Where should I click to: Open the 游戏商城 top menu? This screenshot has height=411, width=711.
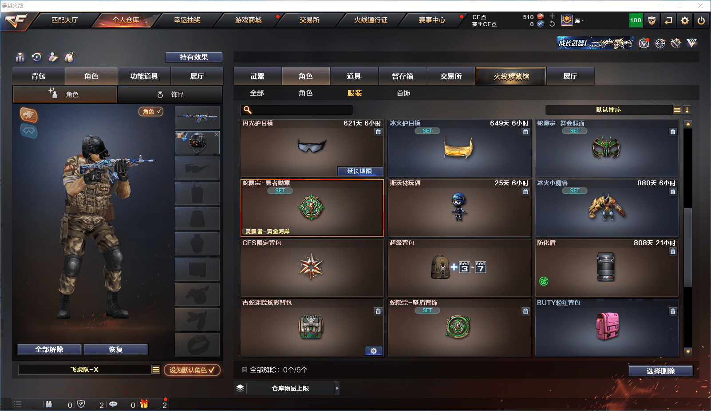[249, 20]
